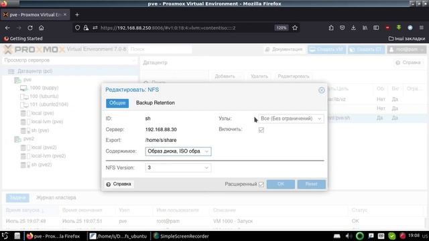Click Создать VM button
This screenshot has width=429, height=241.
[x=326, y=50]
